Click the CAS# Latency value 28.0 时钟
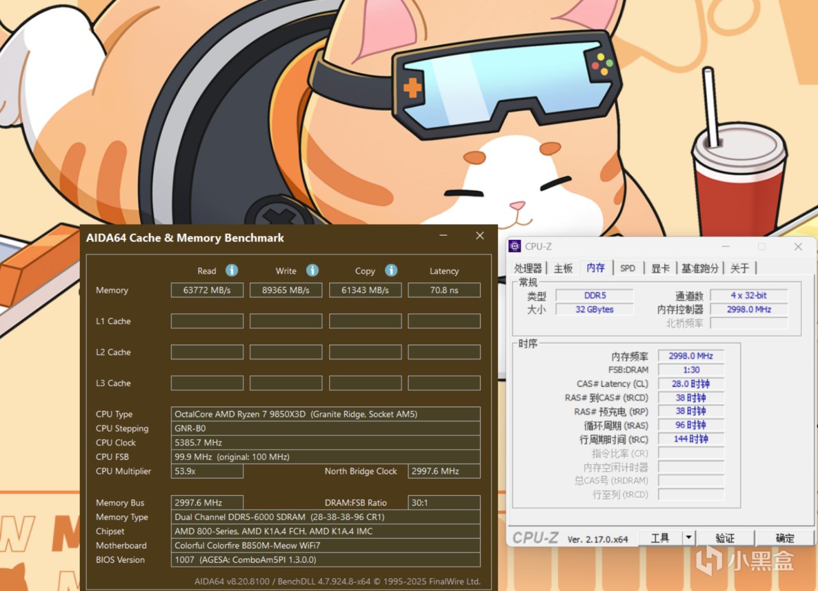This screenshot has width=818, height=591. (x=691, y=384)
